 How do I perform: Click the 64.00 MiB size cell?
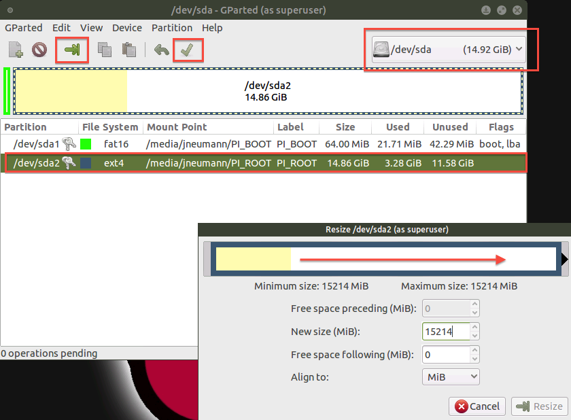point(347,144)
